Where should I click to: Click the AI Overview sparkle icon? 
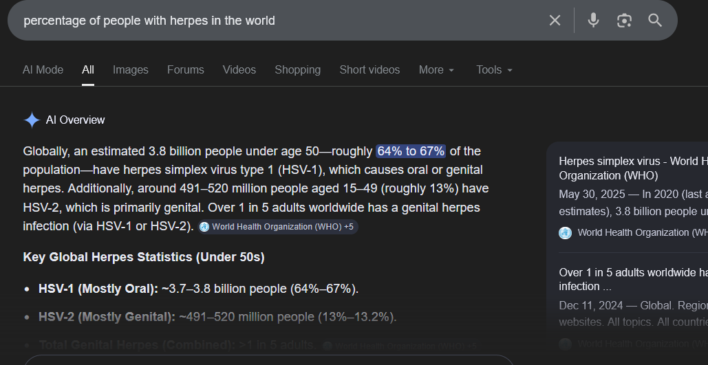32,120
